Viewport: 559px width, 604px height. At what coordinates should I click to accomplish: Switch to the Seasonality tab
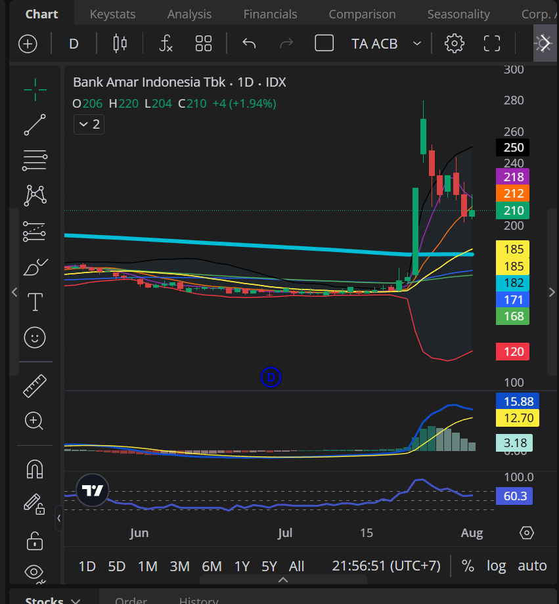tap(458, 14)
